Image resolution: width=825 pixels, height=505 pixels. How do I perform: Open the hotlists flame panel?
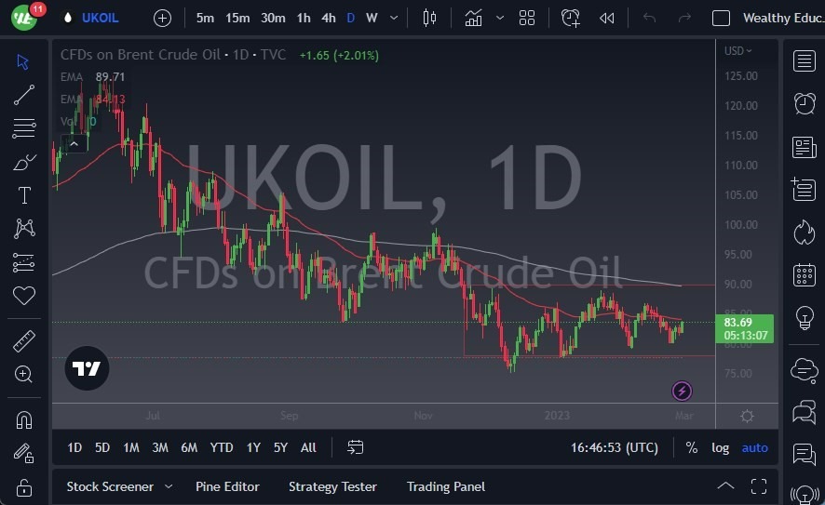[804, 233]
